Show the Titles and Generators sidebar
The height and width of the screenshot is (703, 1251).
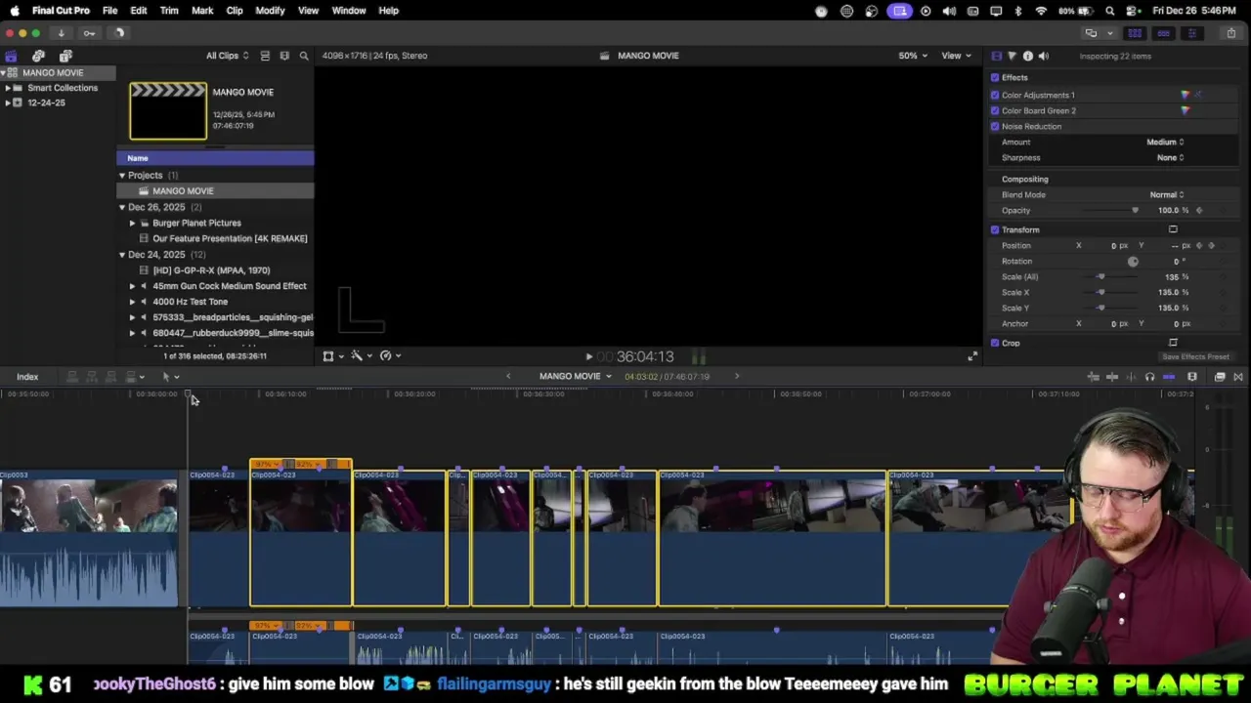point(65,57)
